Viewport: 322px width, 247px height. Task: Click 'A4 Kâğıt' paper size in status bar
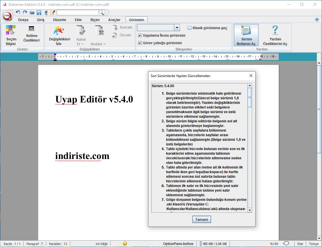(x=101, y=244)
